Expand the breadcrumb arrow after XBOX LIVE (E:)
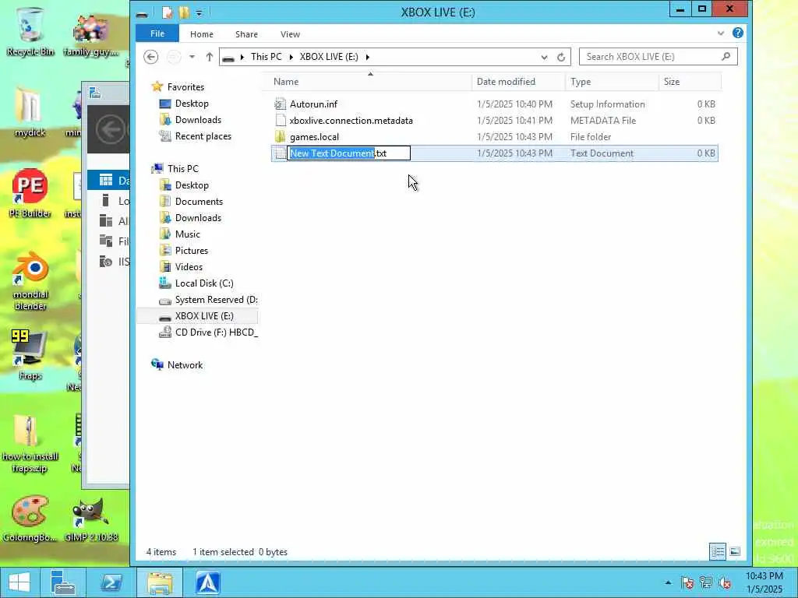Viewport: 798px width, 598px height. (368, 57)
